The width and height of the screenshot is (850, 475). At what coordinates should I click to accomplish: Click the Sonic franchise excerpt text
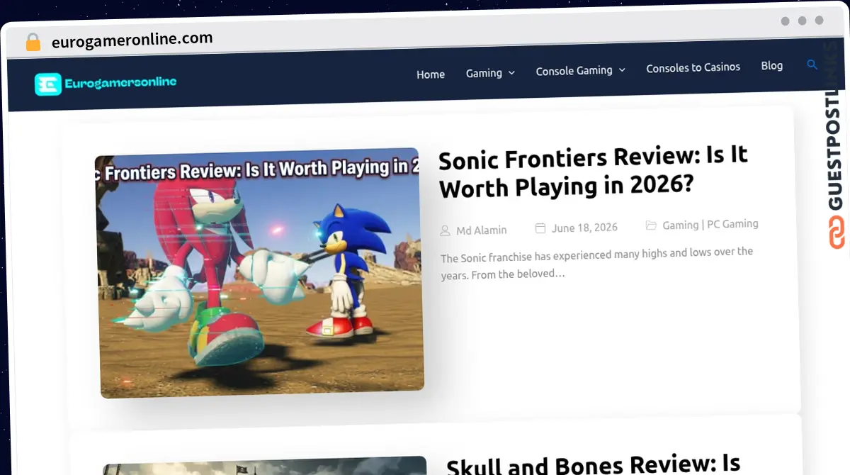point(597,262)
